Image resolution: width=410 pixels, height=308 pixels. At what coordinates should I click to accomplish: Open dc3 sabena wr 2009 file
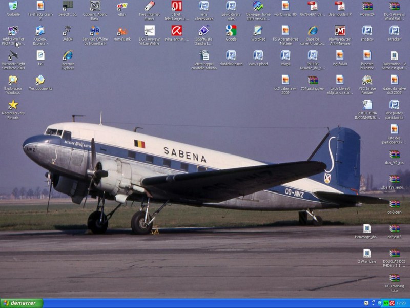(x=285, y=80)
